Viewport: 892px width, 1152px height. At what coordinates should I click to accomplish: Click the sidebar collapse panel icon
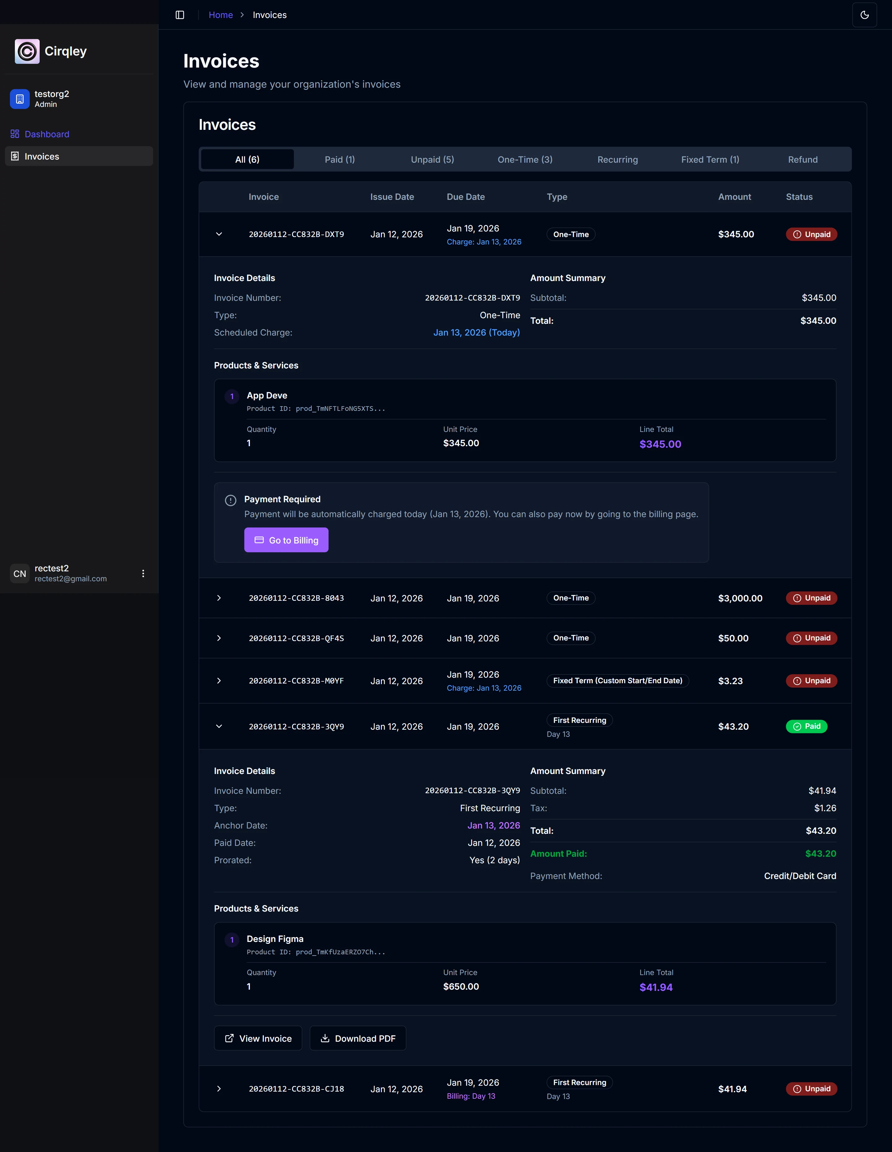[x=180, y=15]
